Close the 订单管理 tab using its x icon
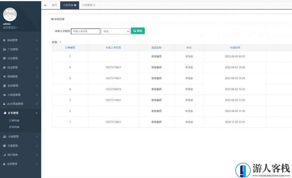 point(94,5)
